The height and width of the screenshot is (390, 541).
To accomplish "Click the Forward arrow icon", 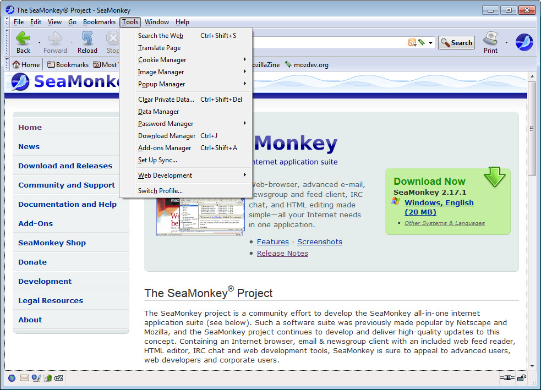I will (55, 38).
